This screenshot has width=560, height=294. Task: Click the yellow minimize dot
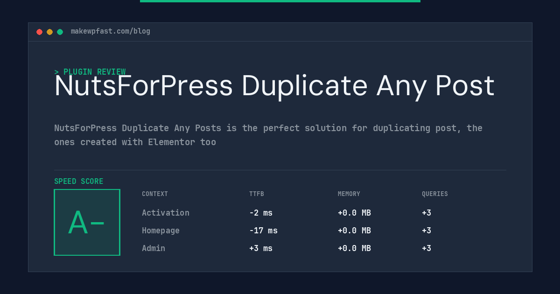click(x=49, y=32)
